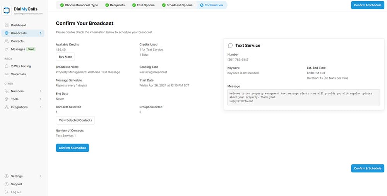Select the Contacts people icon
Image resolution: width=387 pixels, height=196 pixels.
pos(7,41)
